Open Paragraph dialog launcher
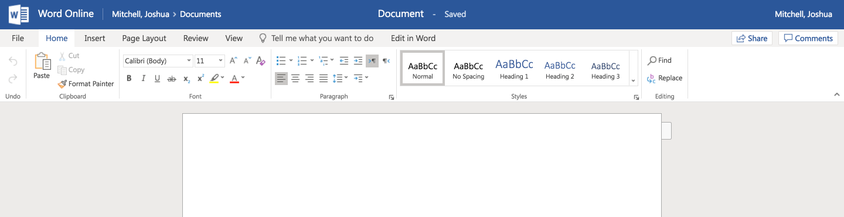 point(392,97)
